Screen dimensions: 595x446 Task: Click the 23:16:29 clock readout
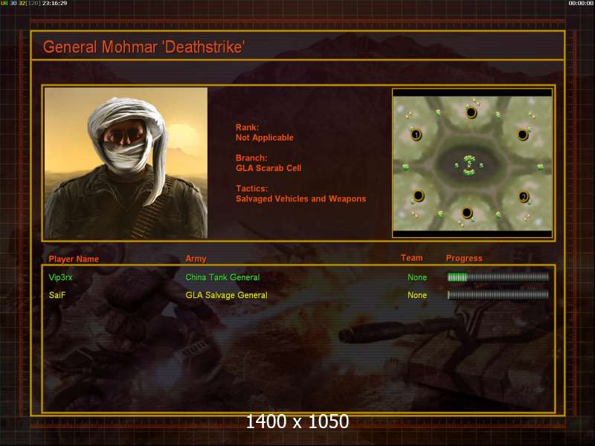[x=54, y=3]
